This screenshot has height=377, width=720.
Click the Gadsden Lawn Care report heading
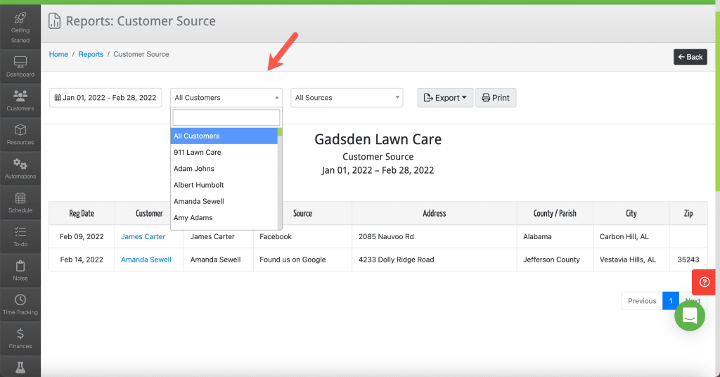tap(378, 139)
